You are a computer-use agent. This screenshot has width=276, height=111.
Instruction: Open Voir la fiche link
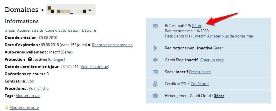pos(39,88)
